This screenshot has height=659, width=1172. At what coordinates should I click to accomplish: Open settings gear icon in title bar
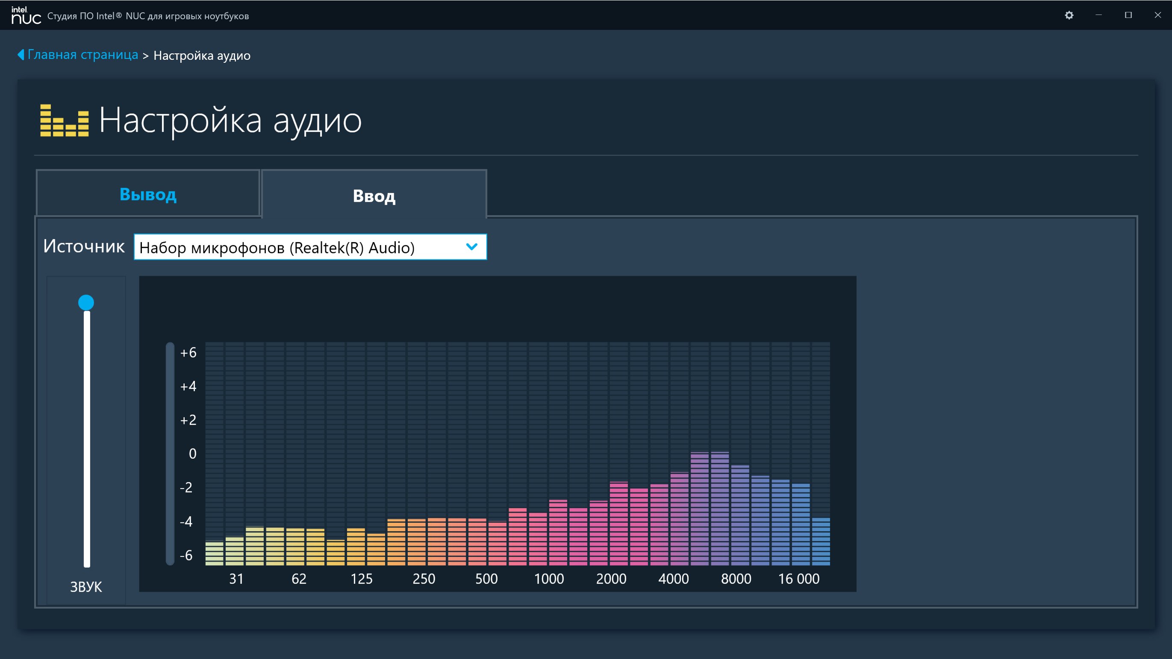coord(1069,15)
